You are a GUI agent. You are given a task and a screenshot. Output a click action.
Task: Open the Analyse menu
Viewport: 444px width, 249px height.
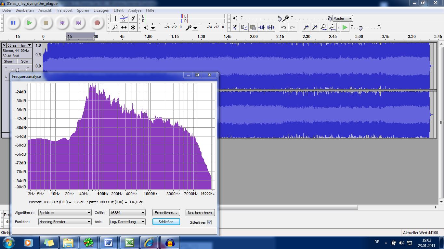pos(135,10)
